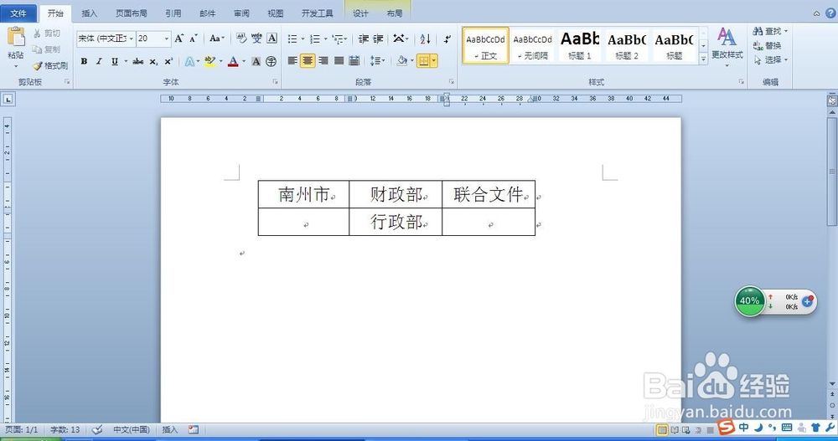This screenshot has width=838, height=441.
Task: Open 更改样式 (Change Styles) menu
Action: click(727, 47)
